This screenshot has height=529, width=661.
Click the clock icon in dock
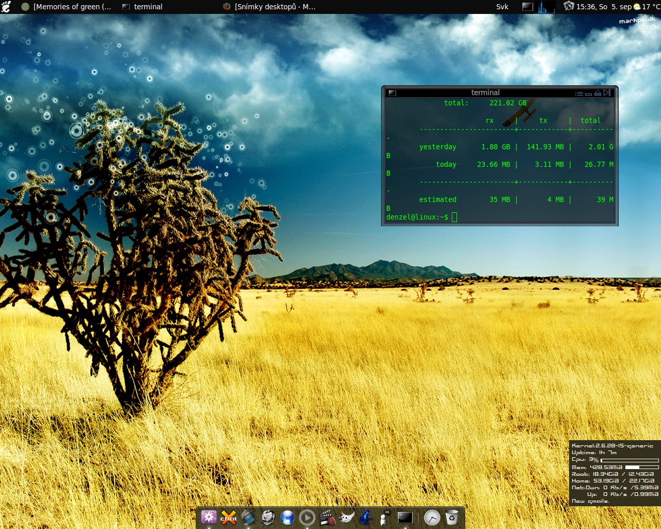point(432,517)
